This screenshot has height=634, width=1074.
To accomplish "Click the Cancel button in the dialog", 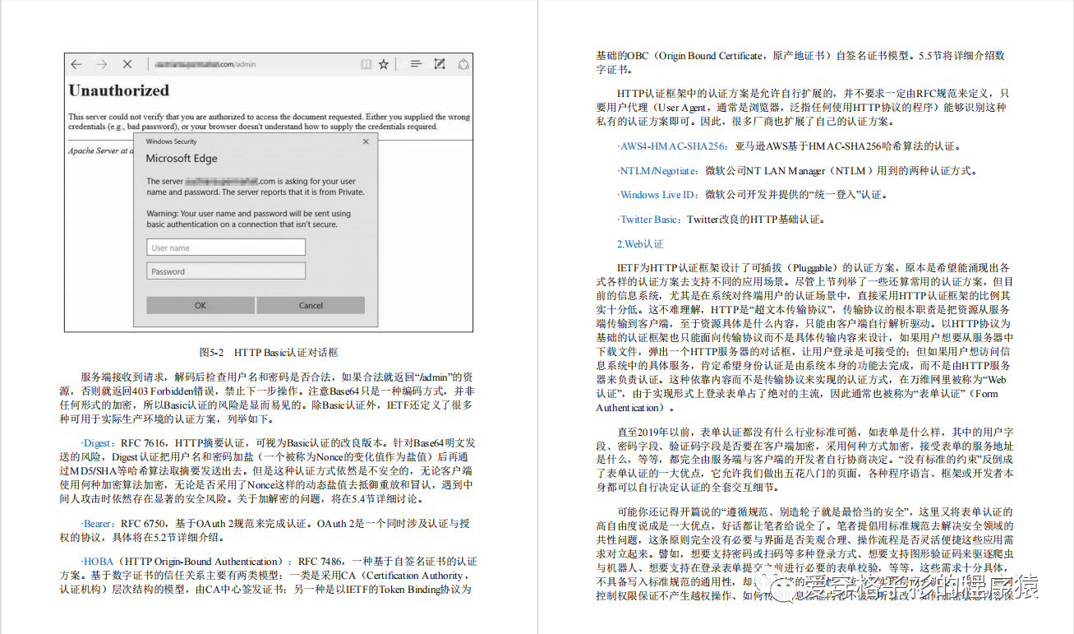I will (x=311, y=305).
